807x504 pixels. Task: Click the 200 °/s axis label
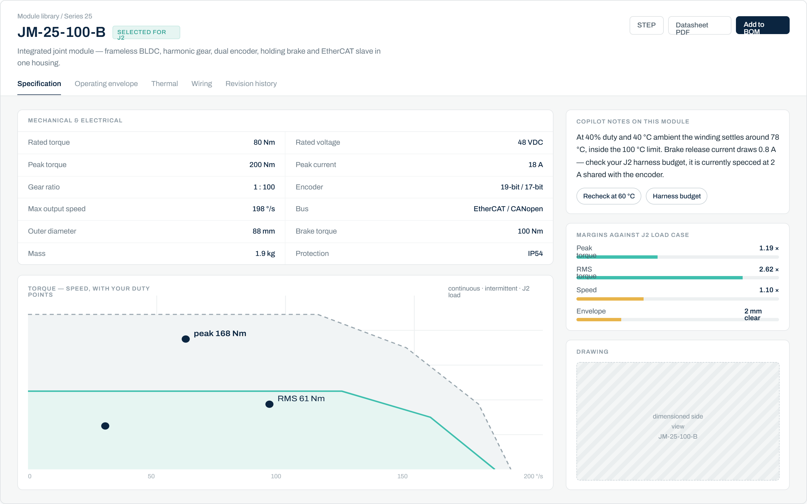click(533, 476)
